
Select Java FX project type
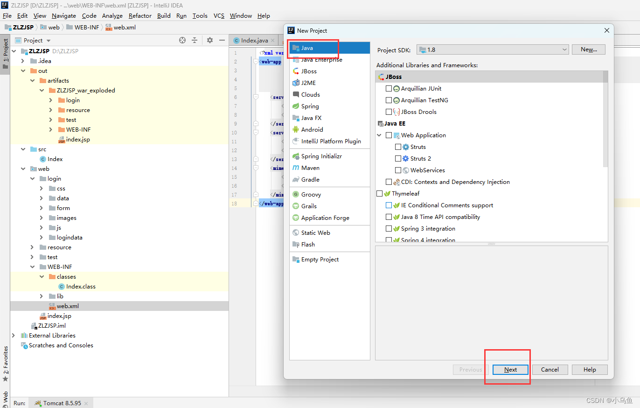tap(329, 118)
